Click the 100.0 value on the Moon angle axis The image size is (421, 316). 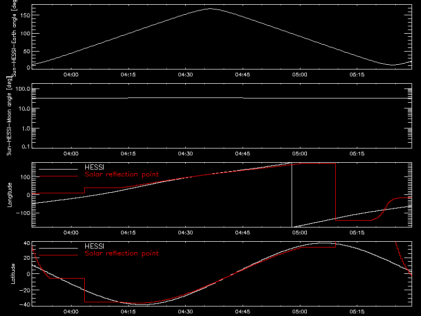point(23,89)
